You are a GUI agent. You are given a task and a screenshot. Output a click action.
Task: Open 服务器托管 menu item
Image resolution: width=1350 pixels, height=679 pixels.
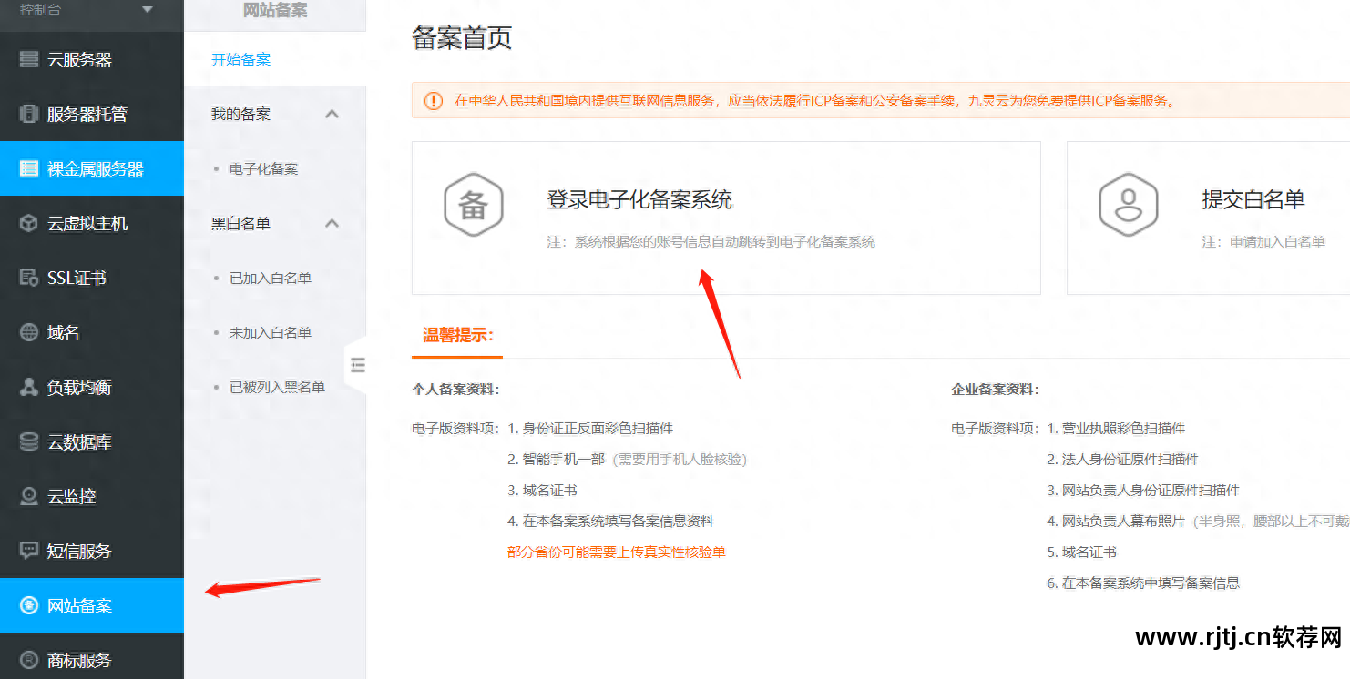[92, 115]
